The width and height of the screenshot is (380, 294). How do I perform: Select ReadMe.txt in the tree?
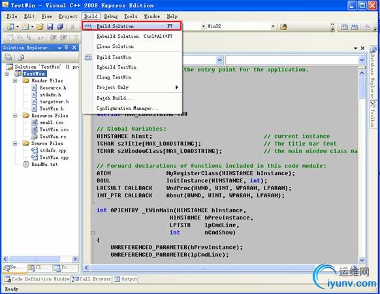pos(44,165)
